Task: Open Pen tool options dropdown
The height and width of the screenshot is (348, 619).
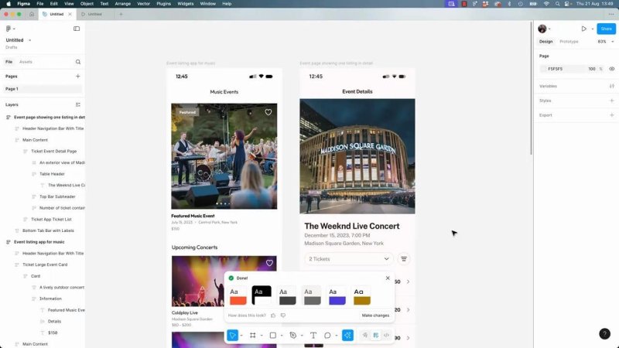Action: [302, 336]
